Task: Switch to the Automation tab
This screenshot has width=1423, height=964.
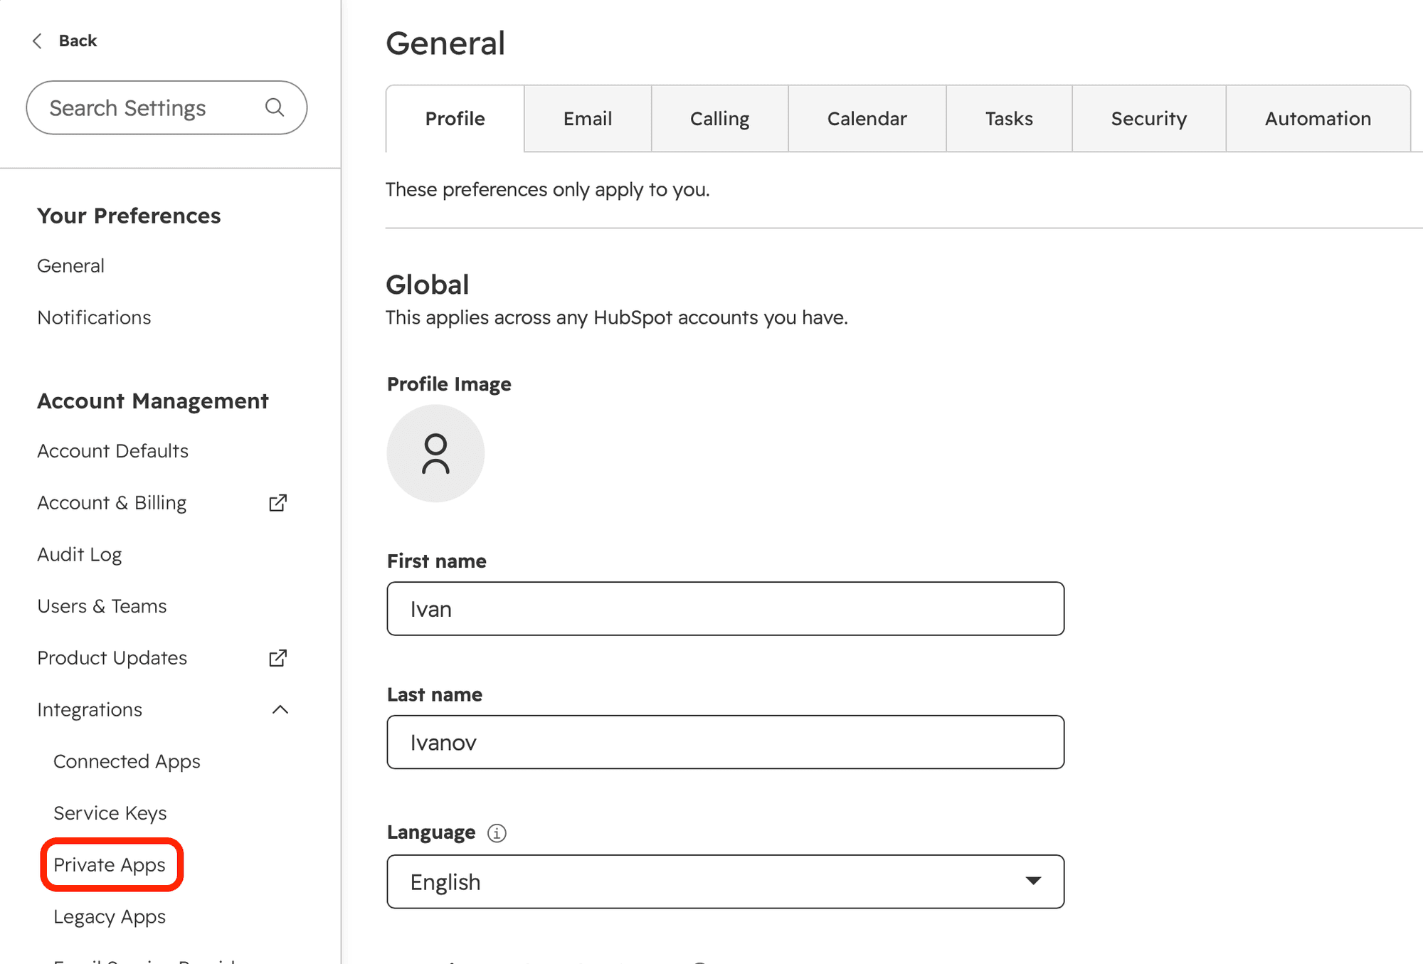Action: pos(1318,119)
